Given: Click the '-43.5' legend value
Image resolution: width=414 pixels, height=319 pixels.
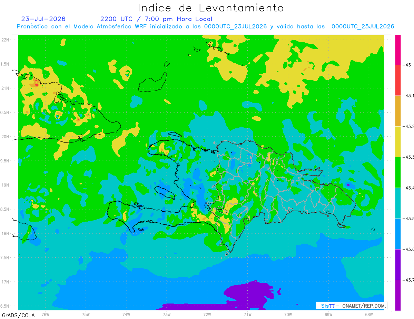Looking at the screenshot, I should point(408,219).
